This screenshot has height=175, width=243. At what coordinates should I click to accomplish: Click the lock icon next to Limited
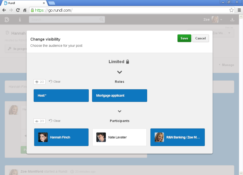point(127,62)
